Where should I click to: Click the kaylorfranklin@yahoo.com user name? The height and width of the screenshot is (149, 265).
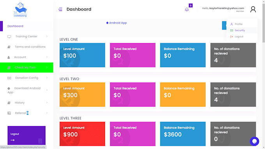click(x=227, y=8)
